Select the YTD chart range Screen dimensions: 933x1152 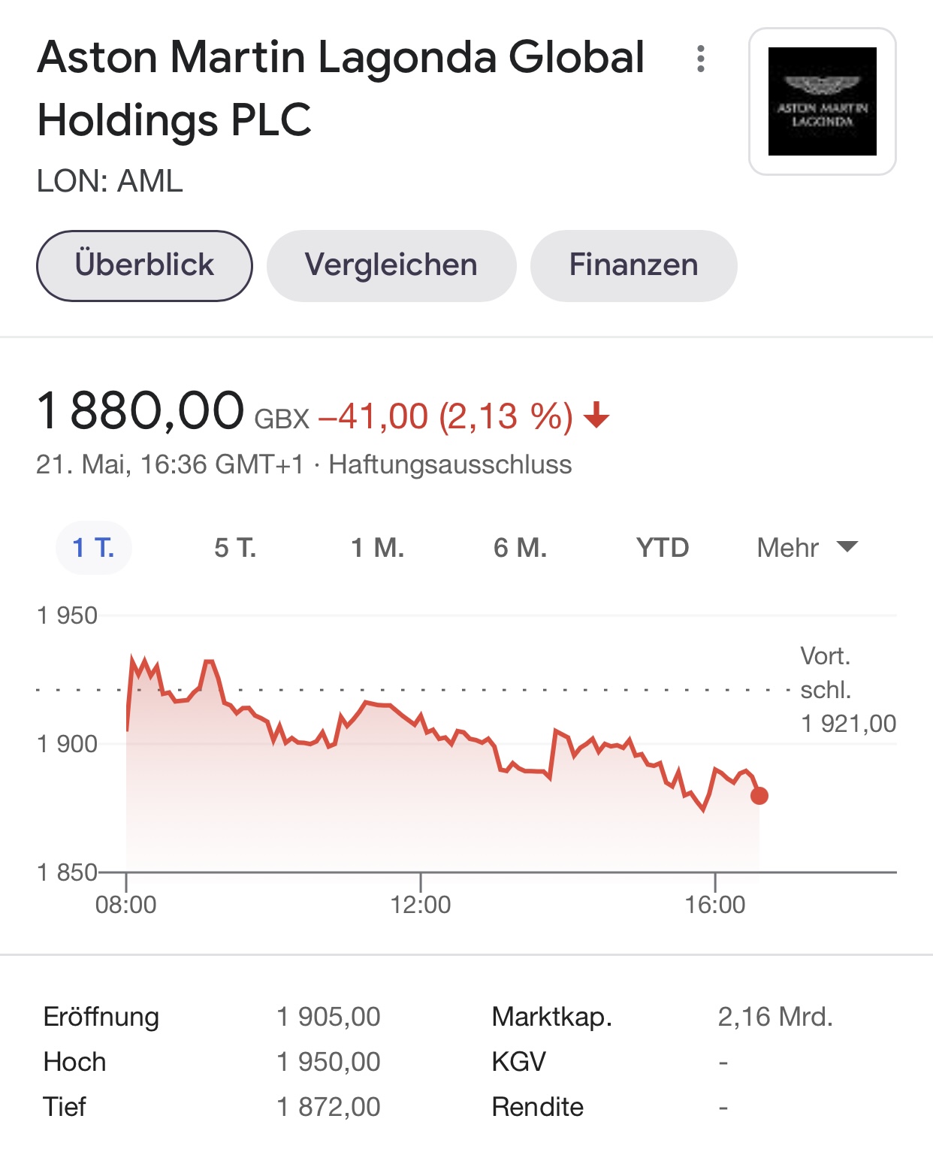[x=663, y=548]
